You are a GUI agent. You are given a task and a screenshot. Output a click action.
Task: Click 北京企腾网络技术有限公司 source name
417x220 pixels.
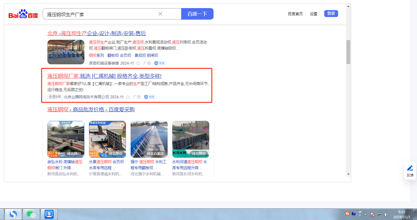(86, 97)
